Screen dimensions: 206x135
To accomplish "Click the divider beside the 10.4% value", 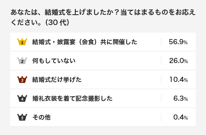I will click(161, 79).
